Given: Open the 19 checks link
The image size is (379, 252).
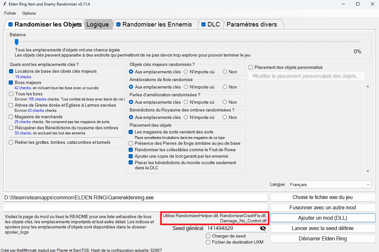Looking at the screenshot, I should 23,77.
